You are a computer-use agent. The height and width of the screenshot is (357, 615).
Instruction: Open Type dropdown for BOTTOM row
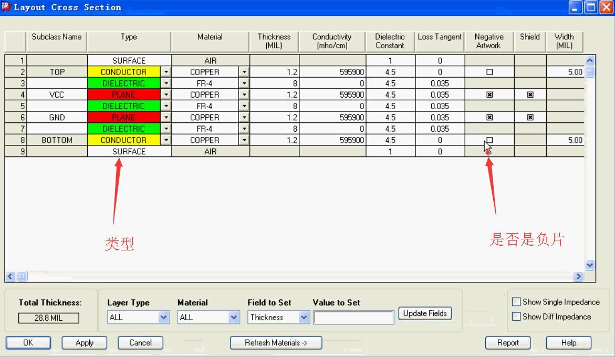click(166, 140)
